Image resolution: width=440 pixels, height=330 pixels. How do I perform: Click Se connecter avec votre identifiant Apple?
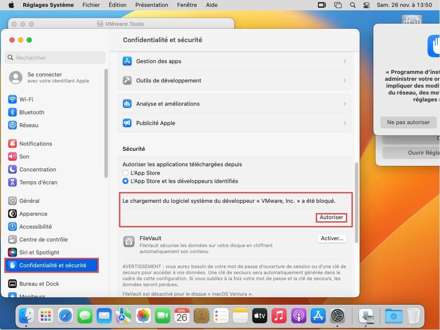pos(55,77)
